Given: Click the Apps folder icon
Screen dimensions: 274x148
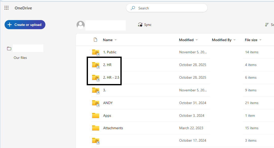Looking at the screenshot, I should pyautogui.click(x=96, y=116).
